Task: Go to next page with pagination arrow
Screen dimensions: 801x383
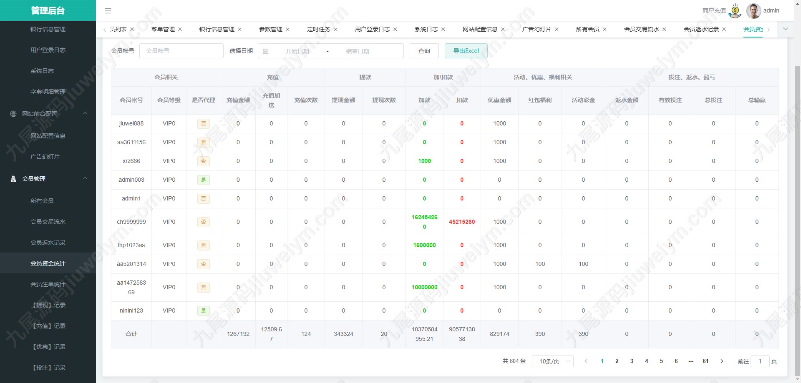Action: (x=722, y=361)
